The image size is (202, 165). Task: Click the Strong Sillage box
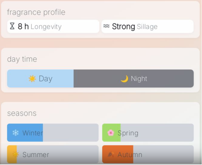pos(148,26)
